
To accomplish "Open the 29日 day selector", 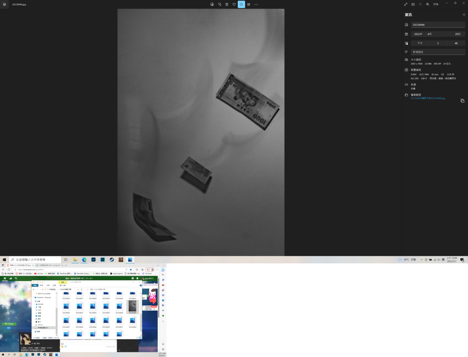I will tap(458, 34).
